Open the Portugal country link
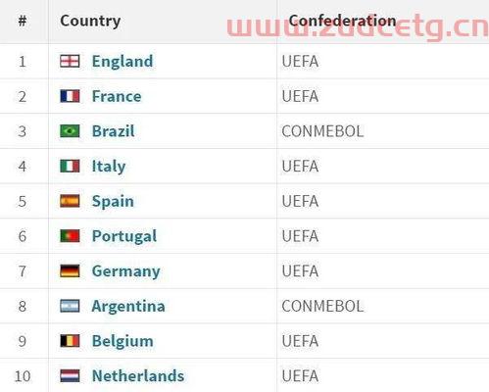This screenshot has height=392, width=489. pos(124,236)
